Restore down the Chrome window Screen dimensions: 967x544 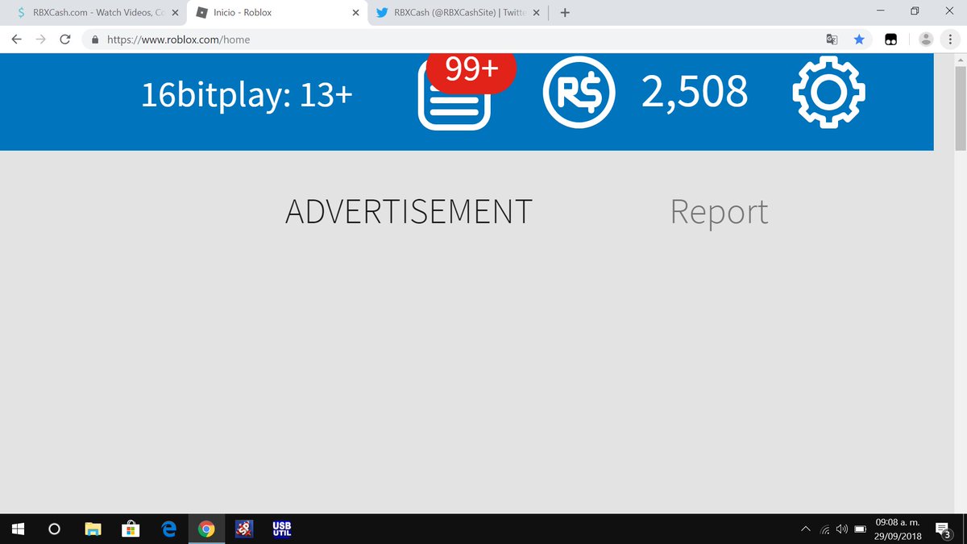click(x=915, y=12)
